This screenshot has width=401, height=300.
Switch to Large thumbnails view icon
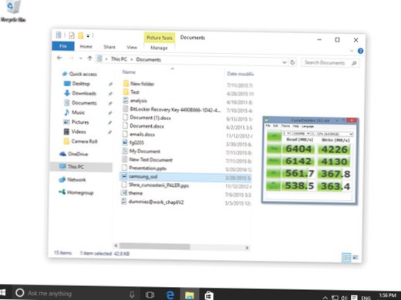click(x=356, y=257)
